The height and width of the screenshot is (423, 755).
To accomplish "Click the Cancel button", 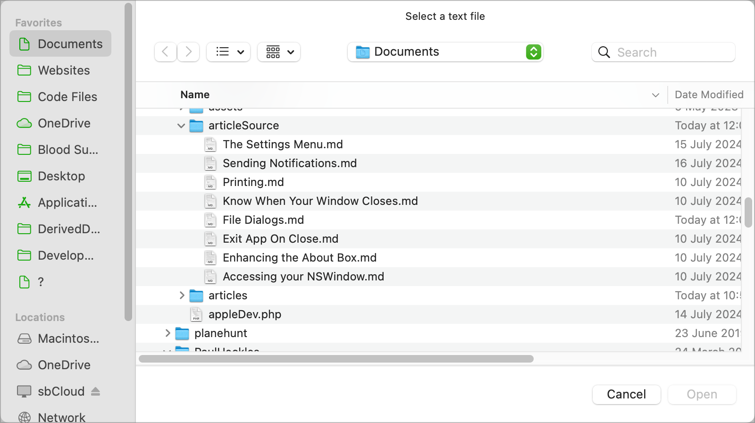I will (x=626, y=394).
